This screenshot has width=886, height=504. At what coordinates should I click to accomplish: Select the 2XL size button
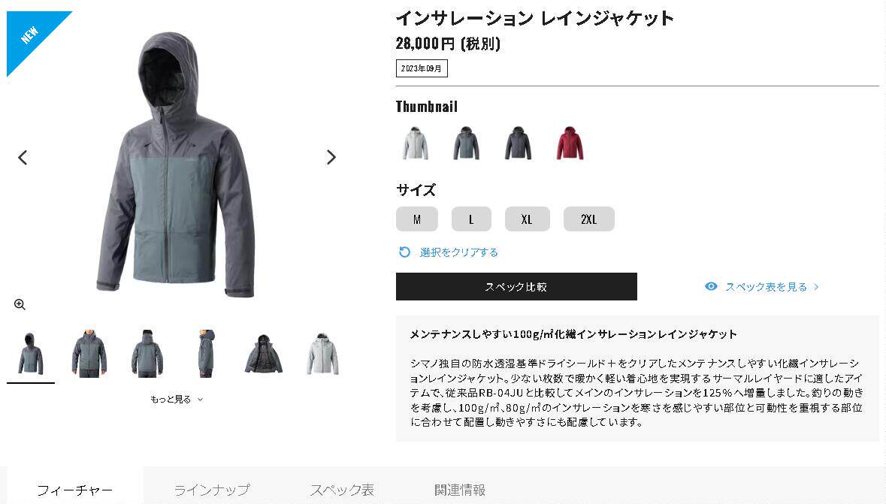(588, 219)
